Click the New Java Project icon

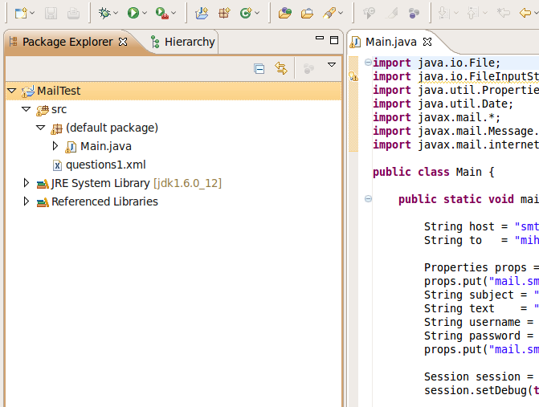pyautogui.click(x=202, y=13)
